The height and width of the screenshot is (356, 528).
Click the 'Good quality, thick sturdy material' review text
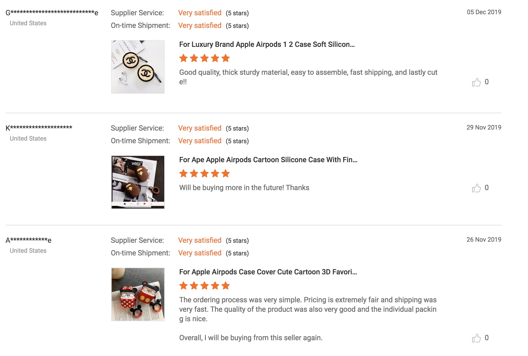click(308, 72)
